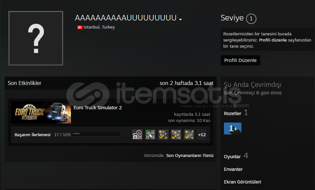Open the dropdown arrow beside the username
This screenshot has height=190, width=315.
click(180, 19)
